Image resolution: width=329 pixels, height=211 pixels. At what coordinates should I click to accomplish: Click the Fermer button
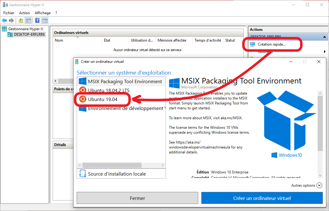point(137,198)
